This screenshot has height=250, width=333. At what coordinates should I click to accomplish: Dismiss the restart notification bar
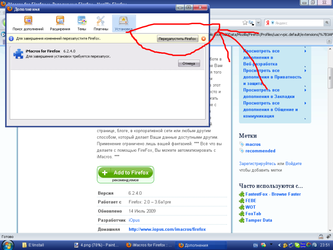(x=204, y=39)
